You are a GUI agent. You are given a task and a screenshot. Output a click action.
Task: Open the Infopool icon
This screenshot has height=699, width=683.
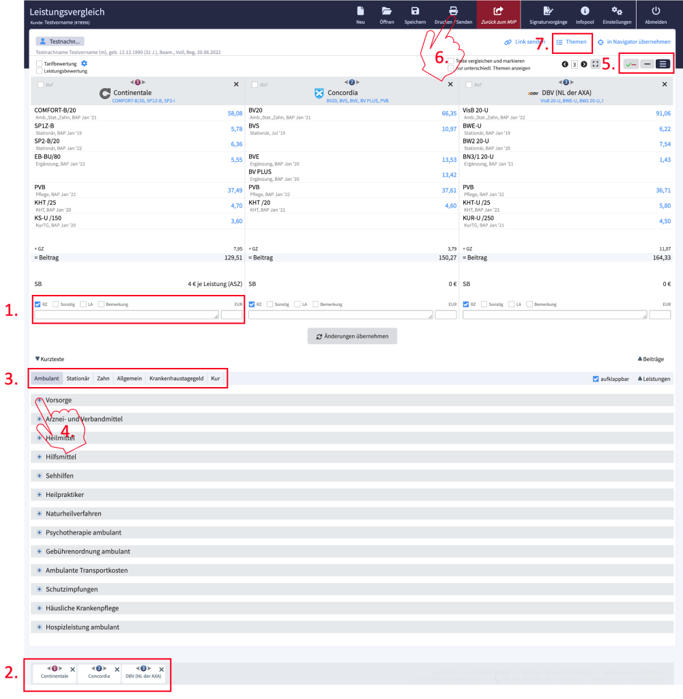[x=585, y=11]
